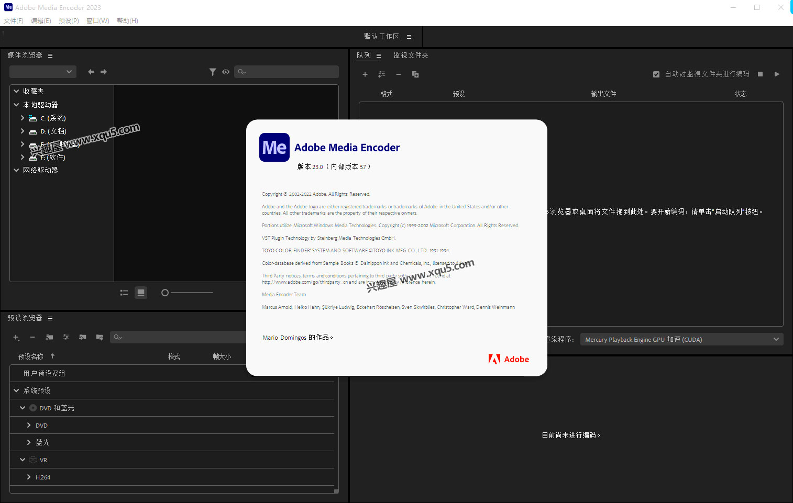Stop queue with the square button
The width and height of the screenshot is (793, 503).
pyautogui.click(x=761, y=74)
